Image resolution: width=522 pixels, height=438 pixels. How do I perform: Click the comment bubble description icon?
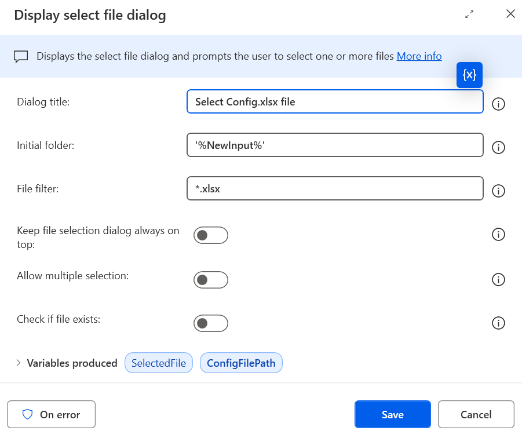tap(21, 57)
